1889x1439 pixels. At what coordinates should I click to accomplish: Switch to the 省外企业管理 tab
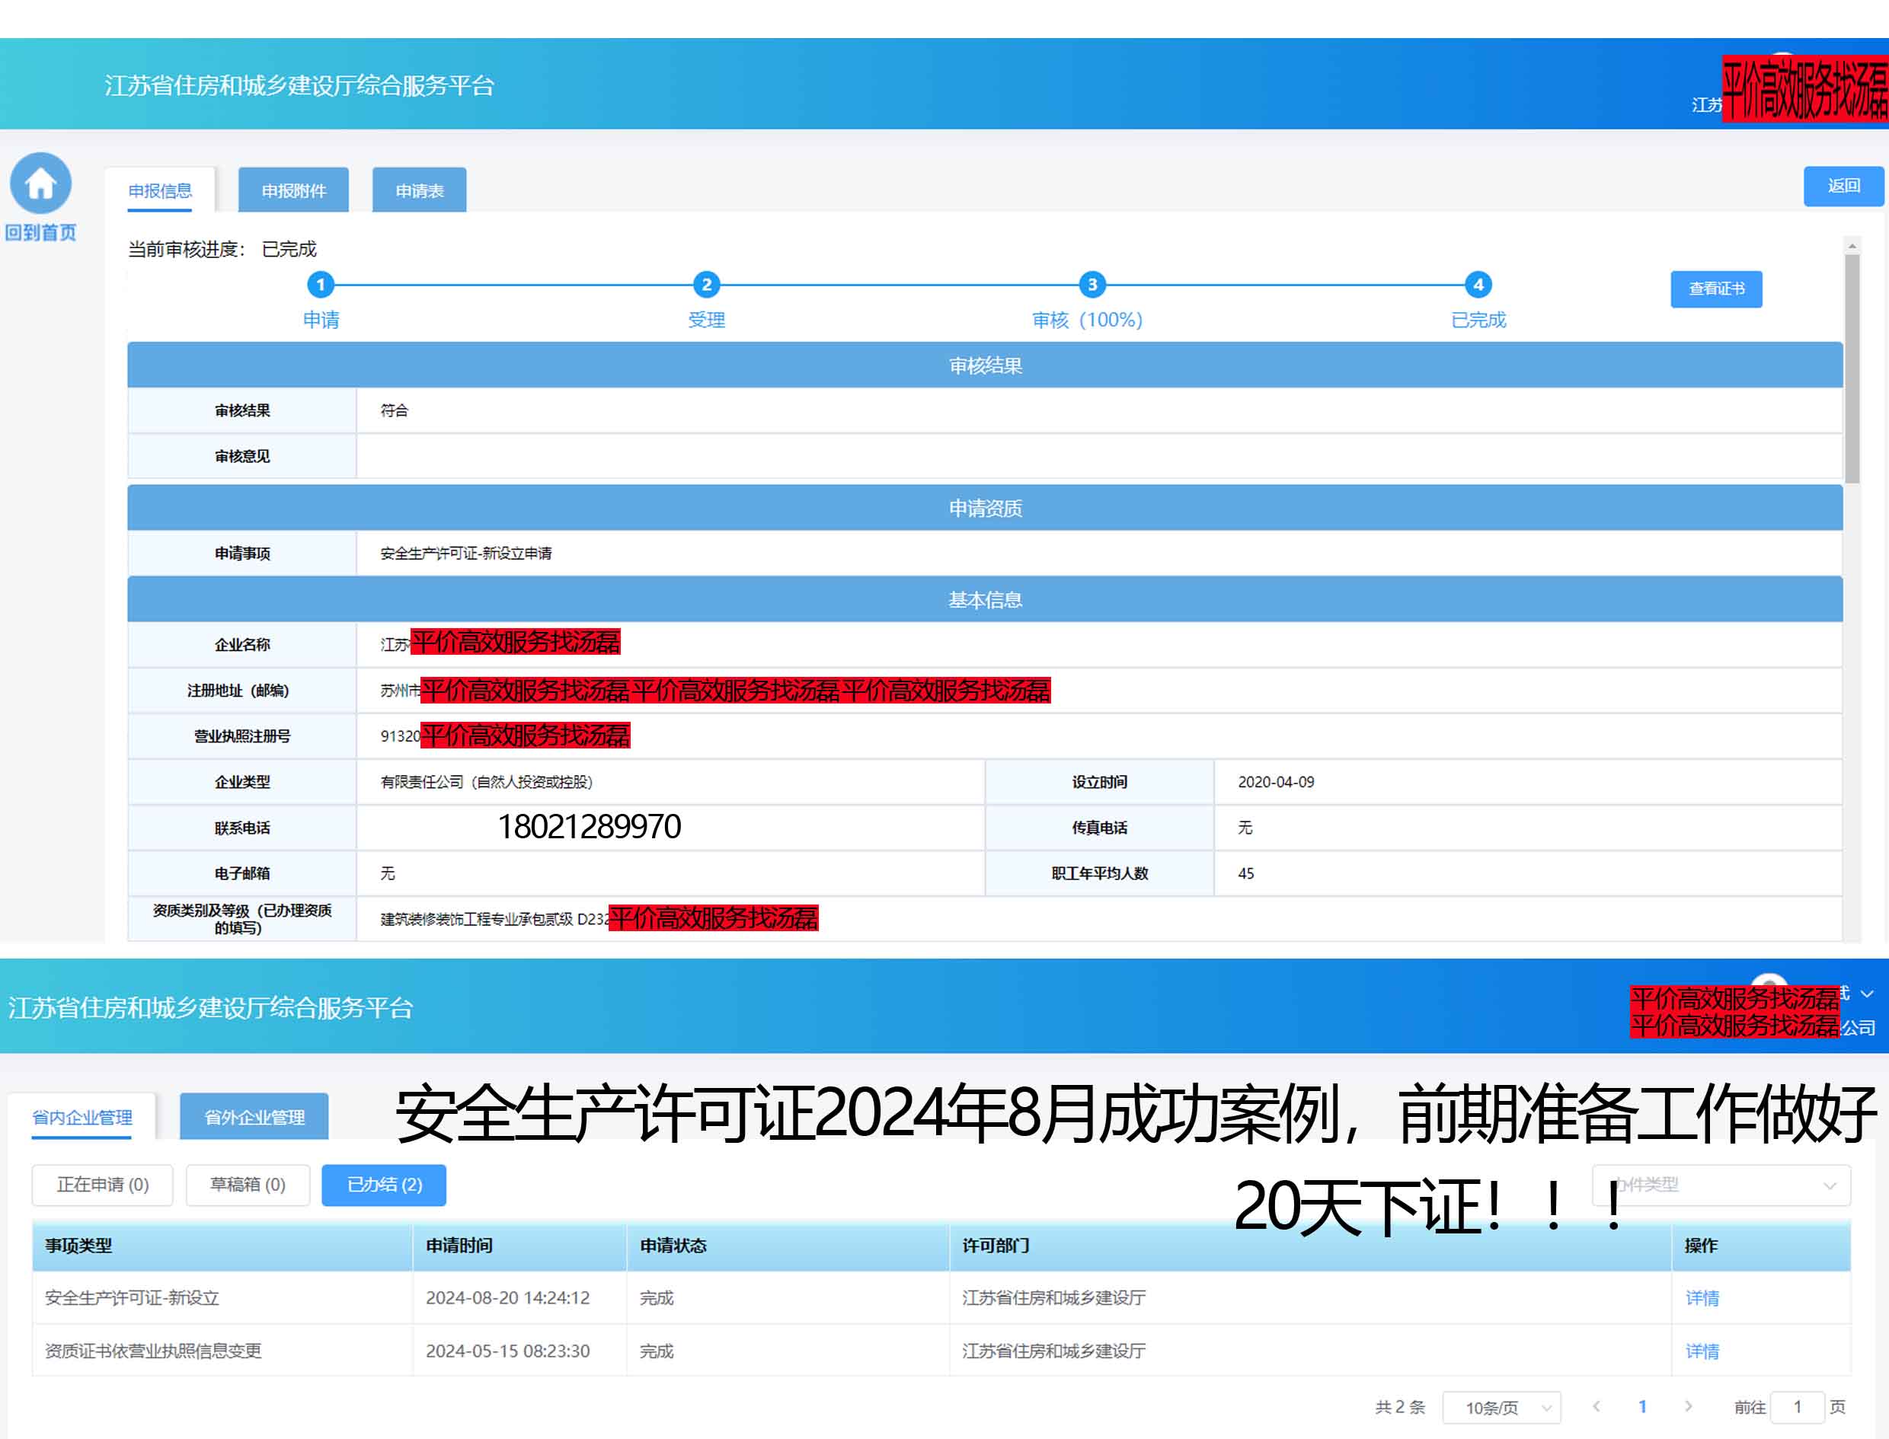[254, 1117]
